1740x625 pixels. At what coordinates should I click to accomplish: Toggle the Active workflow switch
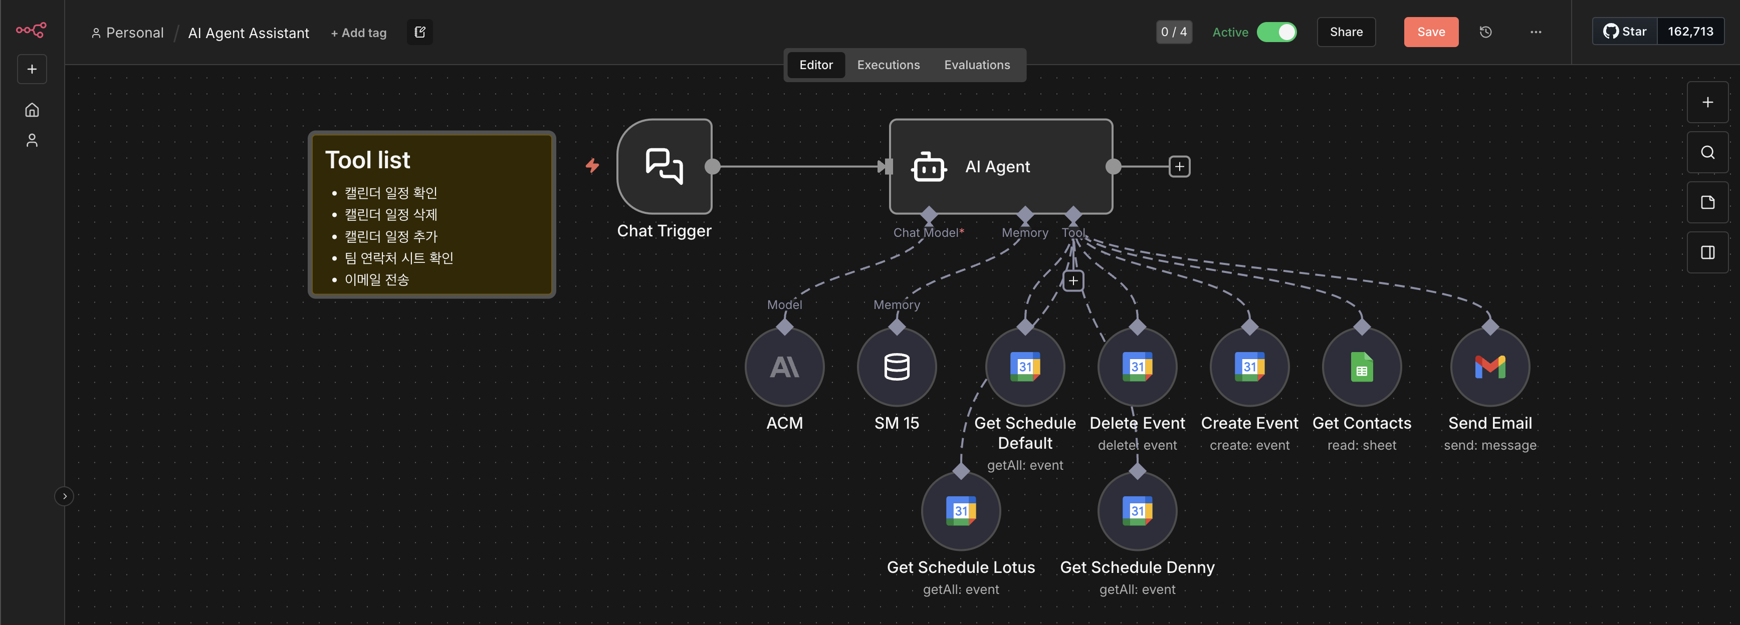point(1276,32)
